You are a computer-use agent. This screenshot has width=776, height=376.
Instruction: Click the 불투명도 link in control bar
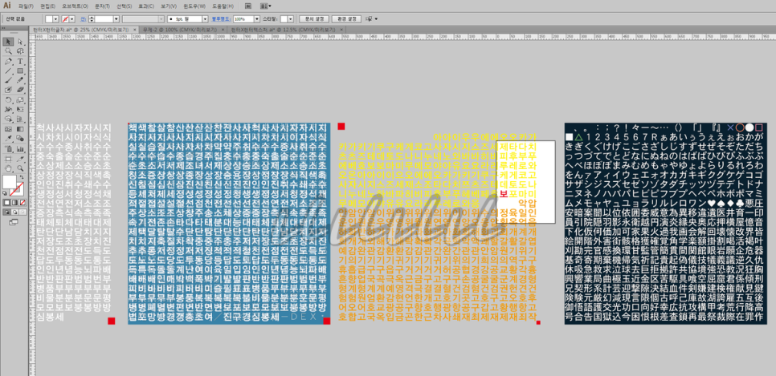(221, 18)
